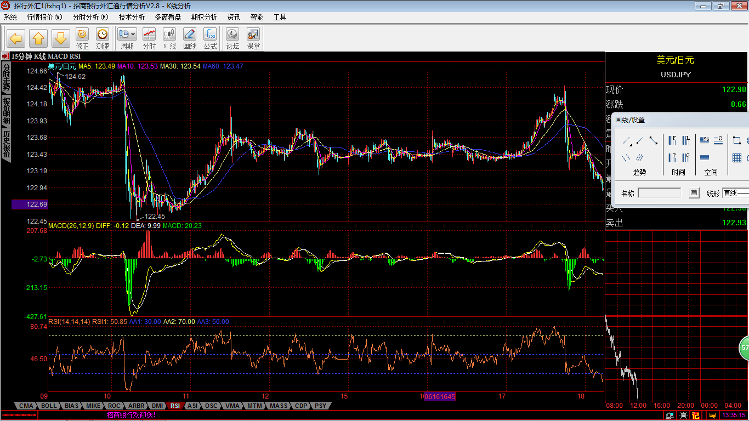Switch to 分时 intraday chart view
This screenshot has height=421, width=749.
click(149, 39)
